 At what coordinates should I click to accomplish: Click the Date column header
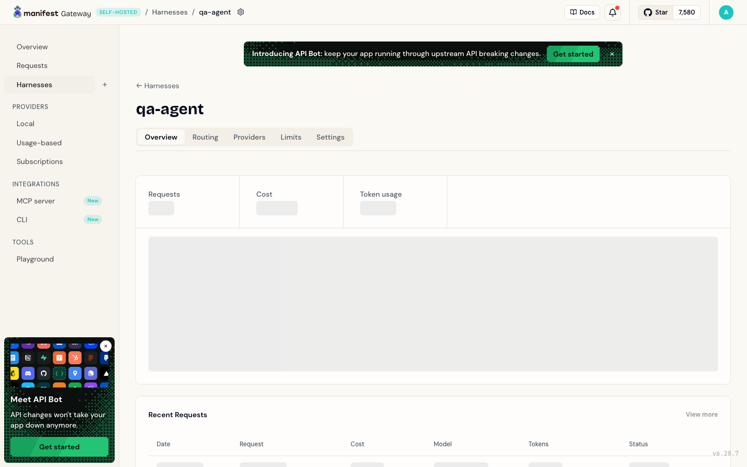click(163, 444)
